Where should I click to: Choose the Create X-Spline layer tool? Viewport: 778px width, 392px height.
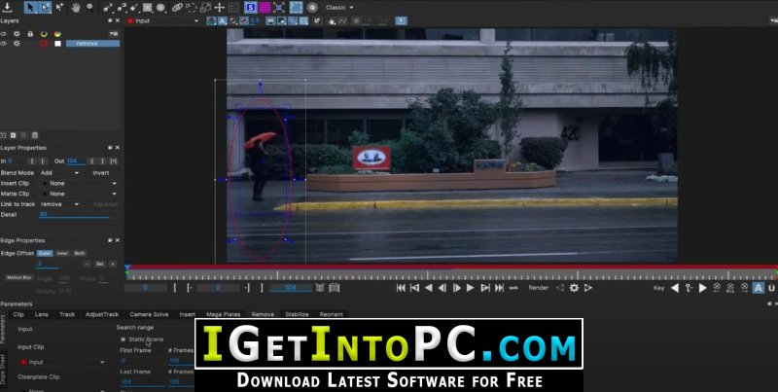tap(107, 8)
